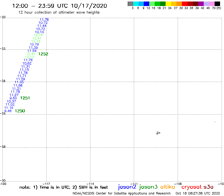The width and height of the screenshot is (224, 196).
Task: Click the pink swatch in the color scale
Action: coord(212,4)
